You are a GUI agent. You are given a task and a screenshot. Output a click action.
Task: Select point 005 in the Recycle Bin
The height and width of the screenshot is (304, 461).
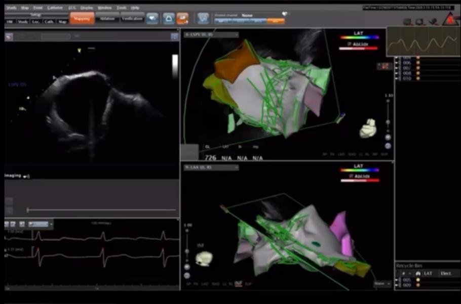pos(407,279)
